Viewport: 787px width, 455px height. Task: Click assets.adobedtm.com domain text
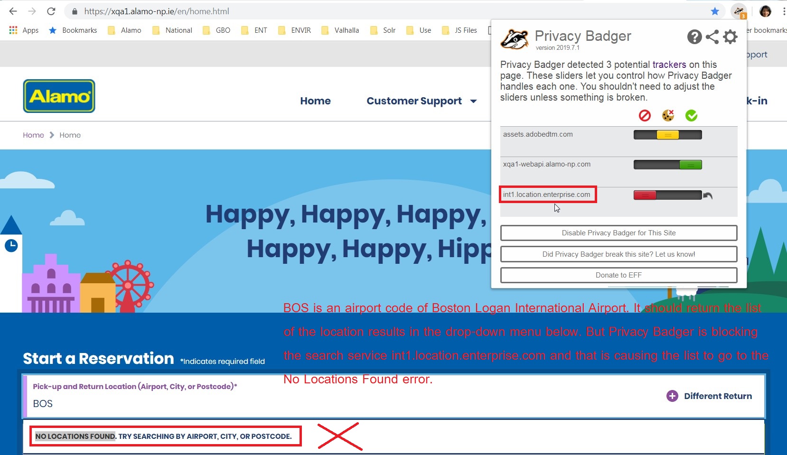(538, 134)
